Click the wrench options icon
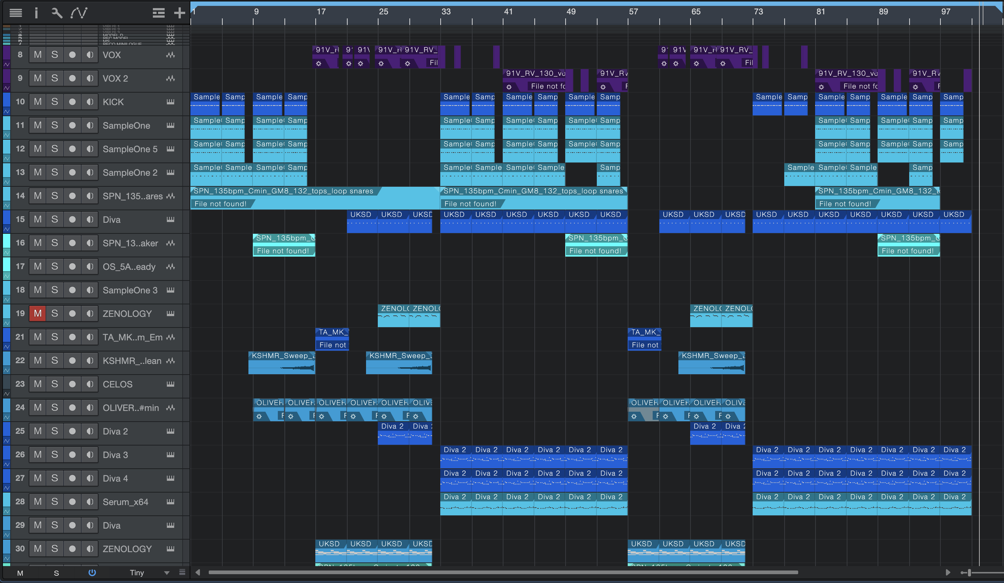This screenshot has height=583, width=1004. click(57, 13)
